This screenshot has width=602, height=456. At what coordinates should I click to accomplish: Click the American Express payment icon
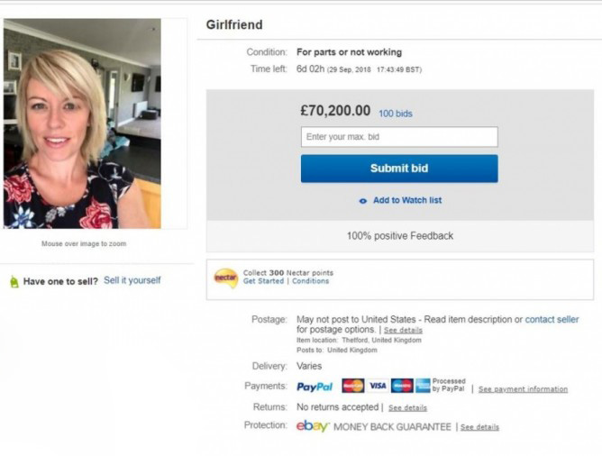(x=423, y=386)
